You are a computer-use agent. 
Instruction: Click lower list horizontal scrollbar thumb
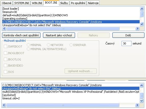[63, 105]
